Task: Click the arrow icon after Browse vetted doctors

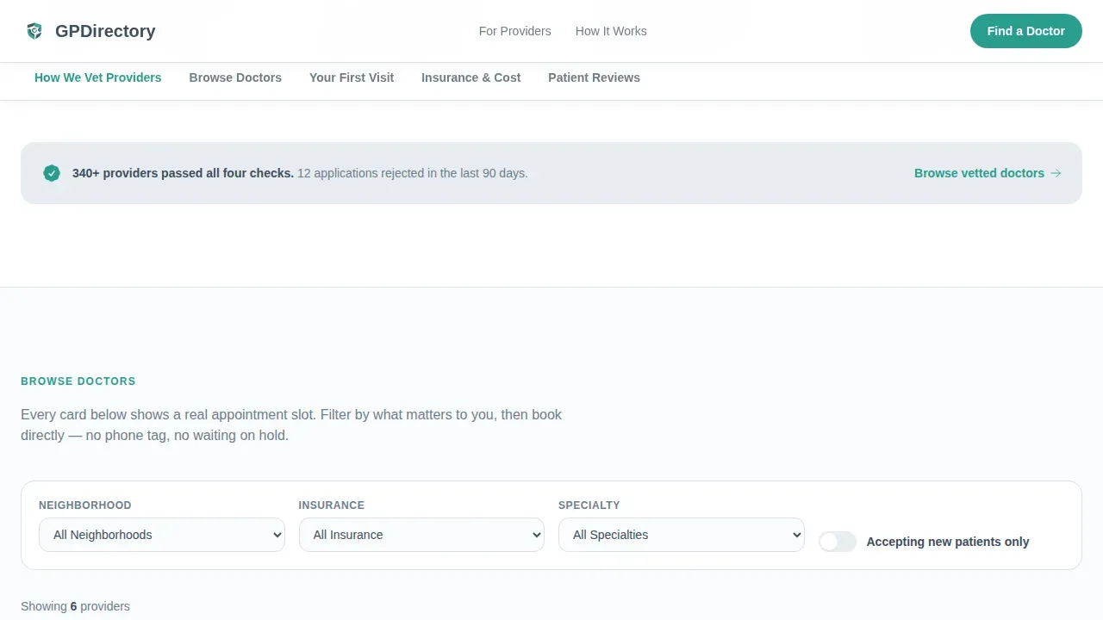Action: pyautogui.click(x=1056, y=173)
